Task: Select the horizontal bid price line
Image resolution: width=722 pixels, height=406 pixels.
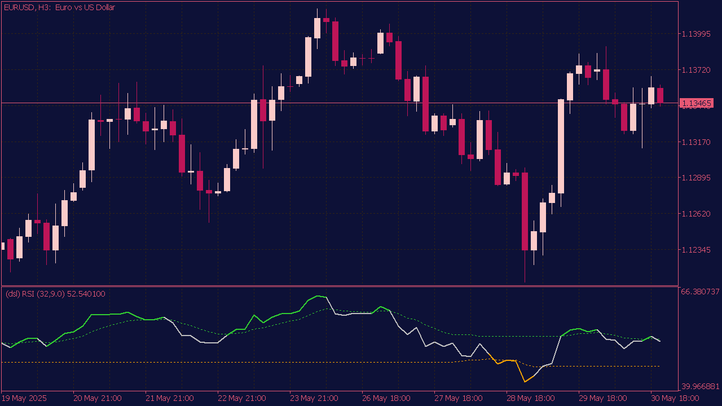Action: tap(338, 103)
